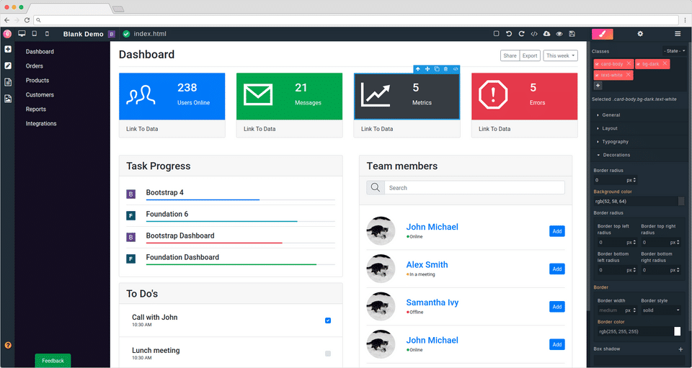Edit code of selected card element
The width and height of the screenshot is (692, 368).
point(456,68)
